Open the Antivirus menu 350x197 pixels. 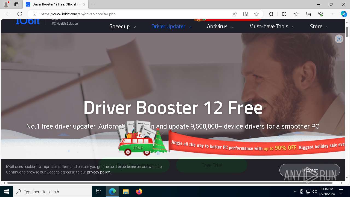click(x=217, y=27)
